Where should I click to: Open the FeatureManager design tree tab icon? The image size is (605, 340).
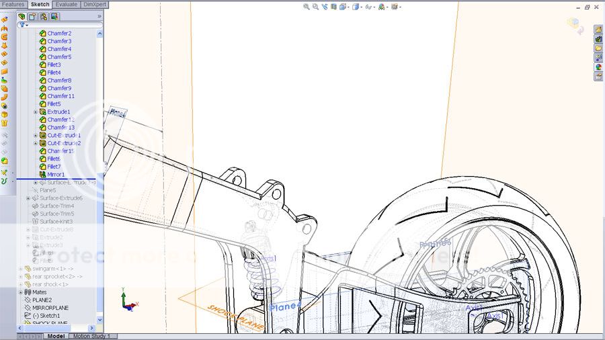click(x=22, y=17)
